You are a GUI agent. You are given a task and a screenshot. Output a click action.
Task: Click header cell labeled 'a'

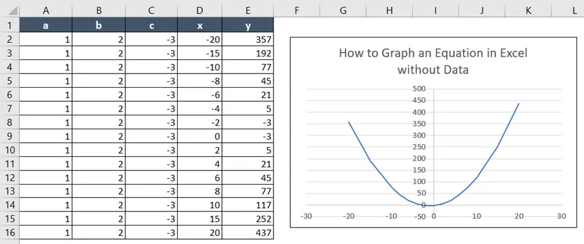click(x=46, y=25)
